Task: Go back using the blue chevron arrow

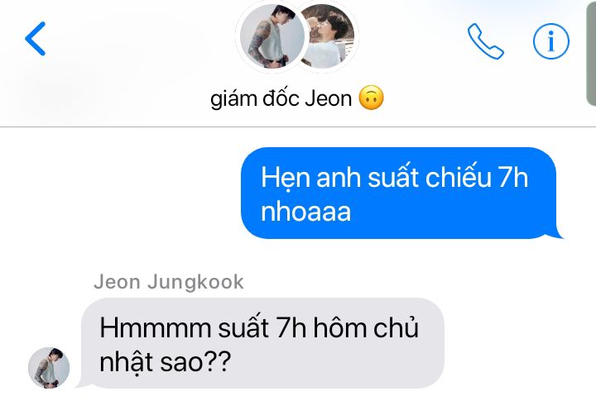Action: tap(36, 38)
